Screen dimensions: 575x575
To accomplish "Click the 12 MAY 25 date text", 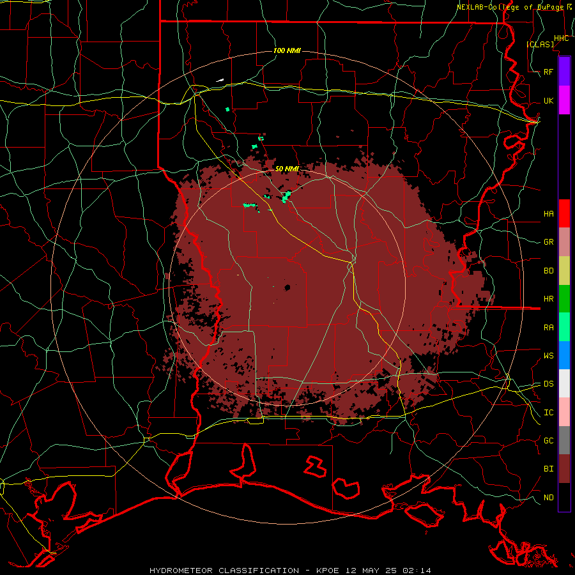I will [x=371, y=571].
